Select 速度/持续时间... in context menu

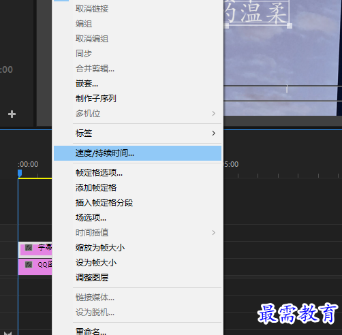[138, 153]
